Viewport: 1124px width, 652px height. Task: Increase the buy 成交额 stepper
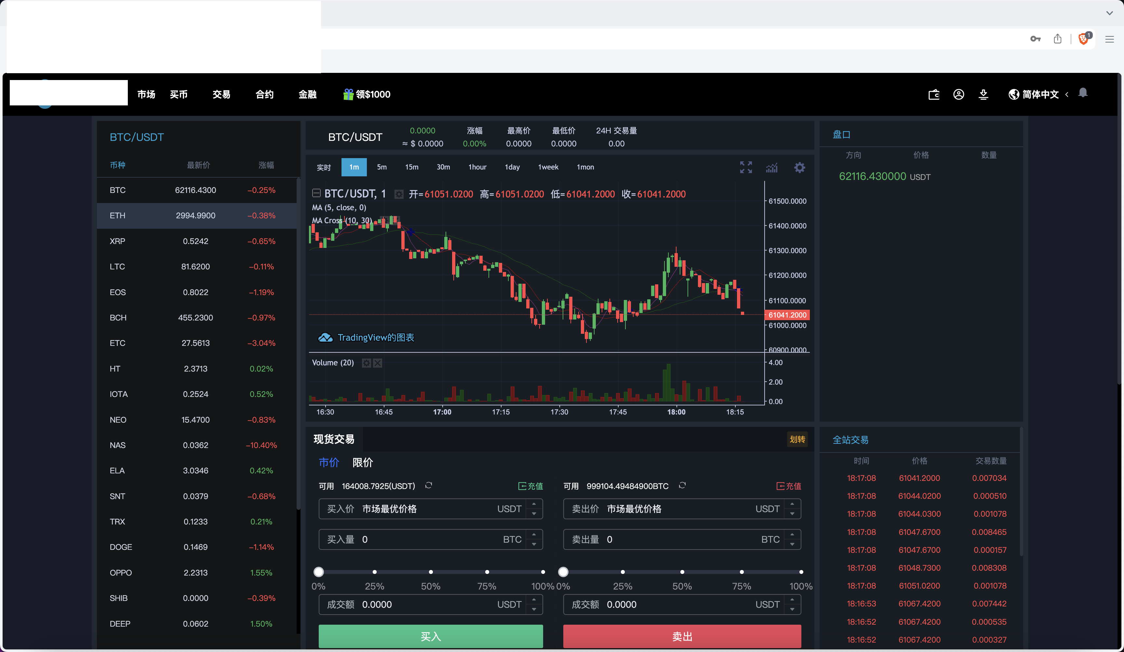tap(534, 600)
